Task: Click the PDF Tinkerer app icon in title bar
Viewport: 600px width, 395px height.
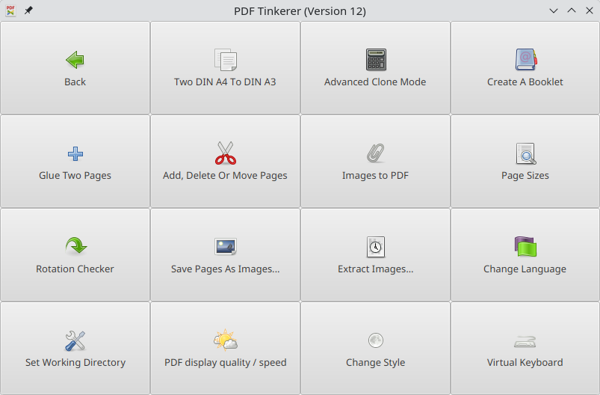Action: tap(10, 10)
